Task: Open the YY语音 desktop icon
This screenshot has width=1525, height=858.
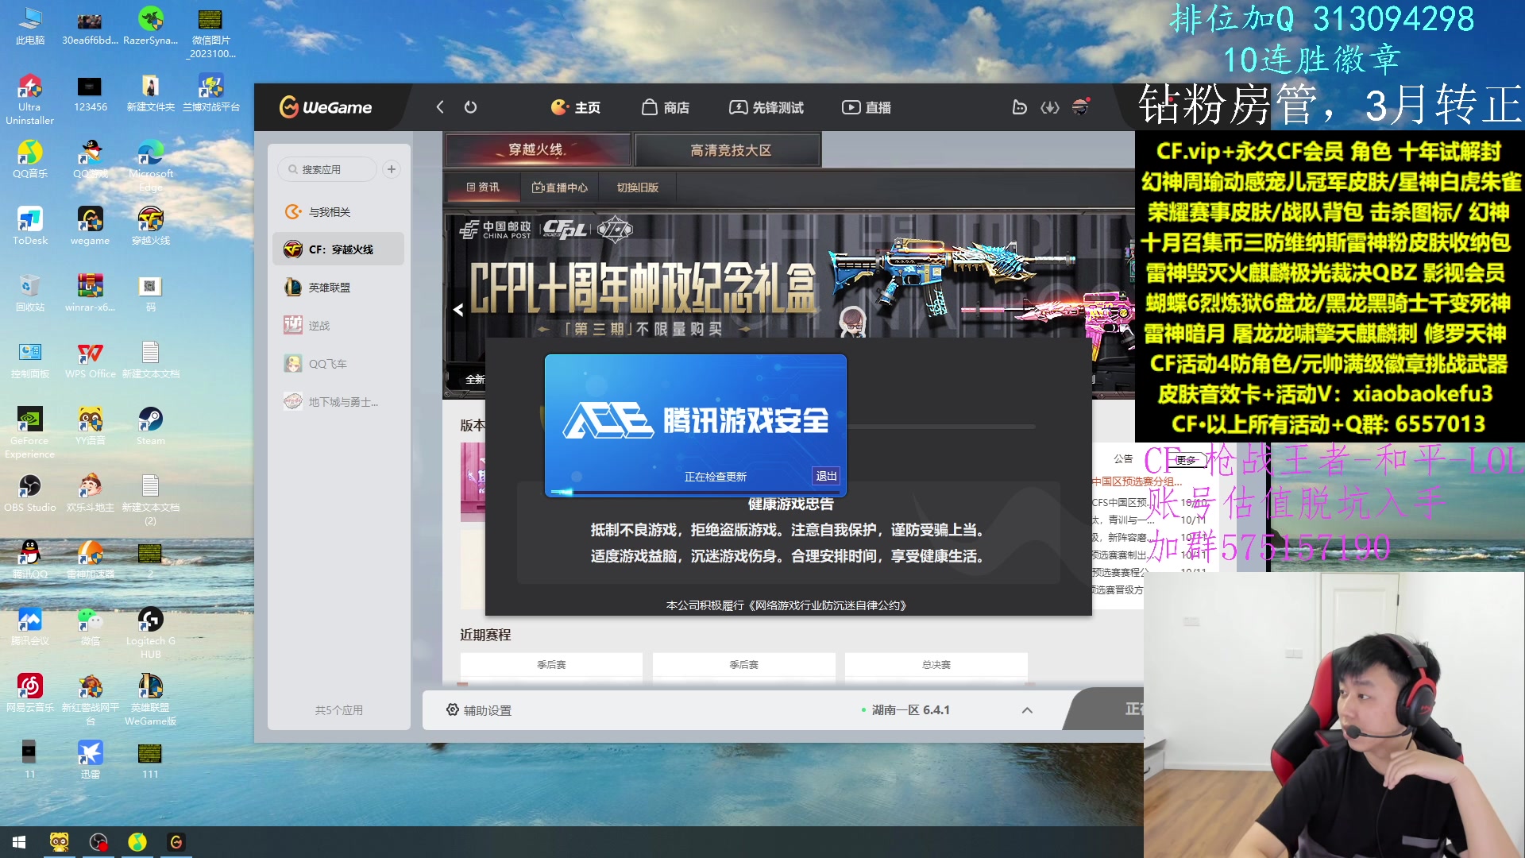Action: 91,427
